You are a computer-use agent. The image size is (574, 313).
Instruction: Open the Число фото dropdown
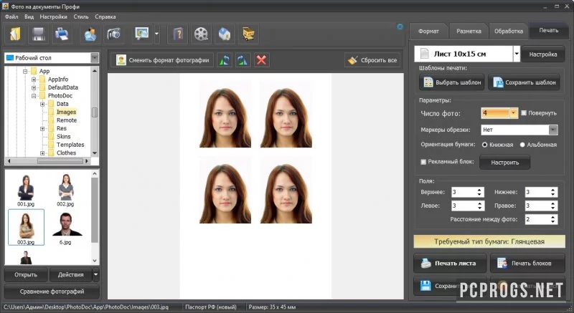(x=513, y=113)
